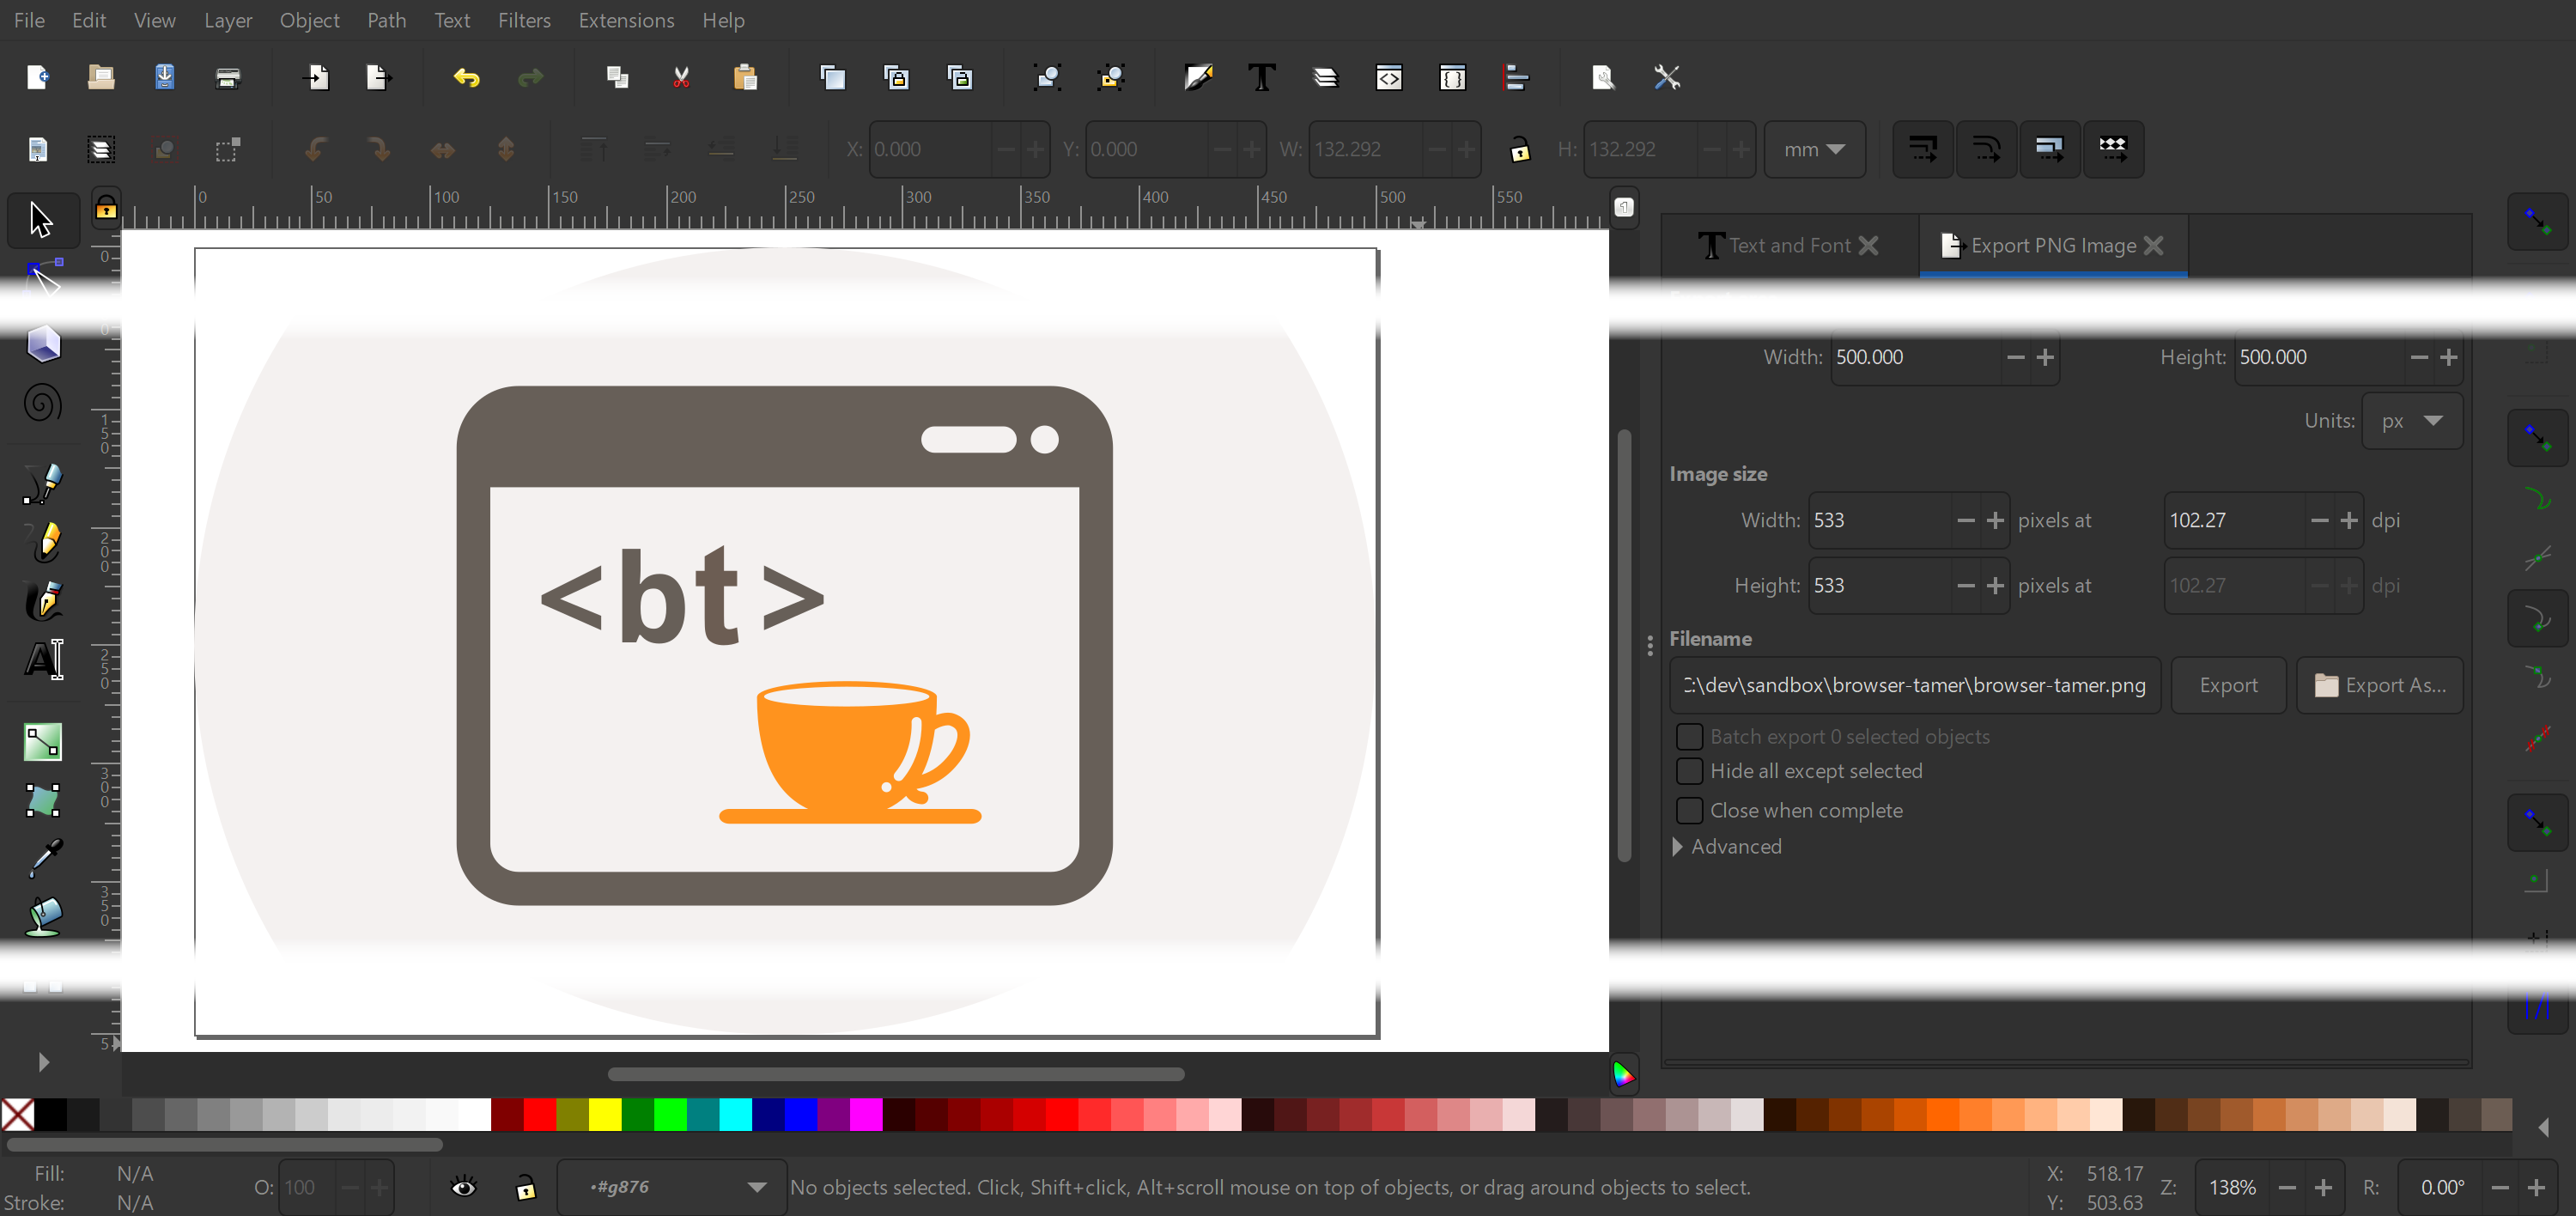Increase the image size Width value
This screenshot has width=2576, height=1216.
pos(1995,520)
